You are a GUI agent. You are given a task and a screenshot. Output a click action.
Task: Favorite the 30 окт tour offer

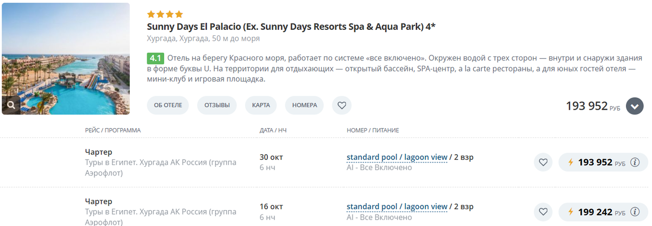pos(543,162)
